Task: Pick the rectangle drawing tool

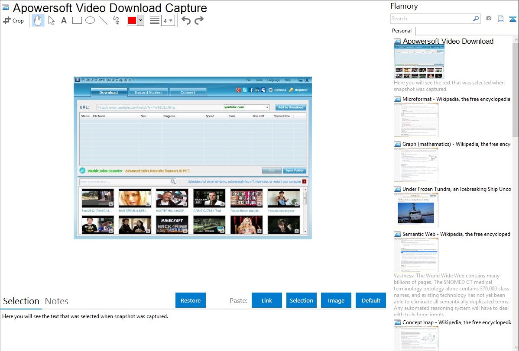Action: point(77,20)
